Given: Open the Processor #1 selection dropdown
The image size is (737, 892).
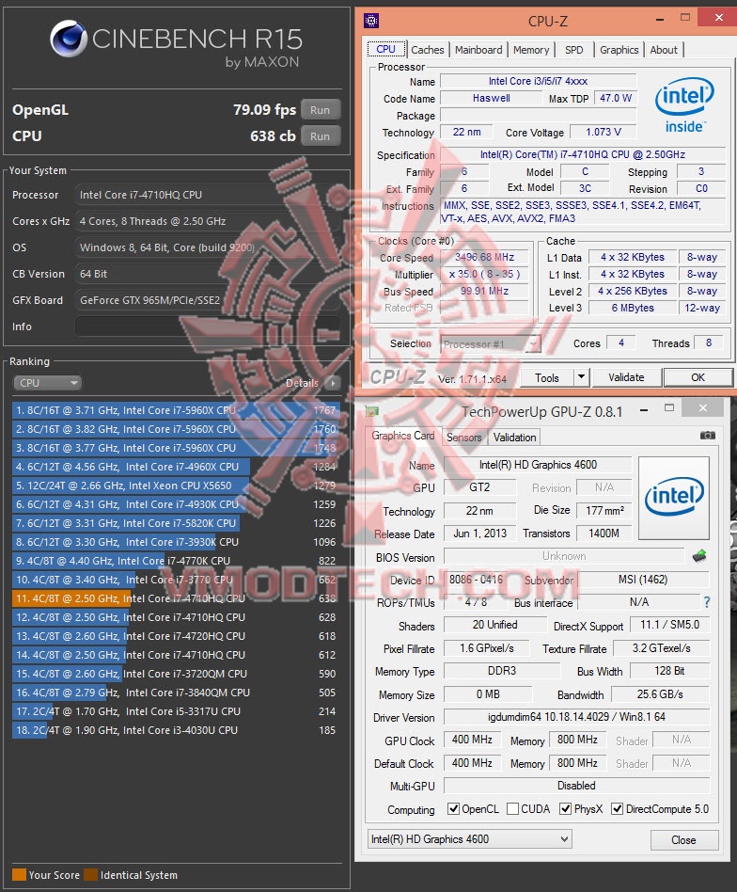Looking at the screenshot, I should point(491,344).
